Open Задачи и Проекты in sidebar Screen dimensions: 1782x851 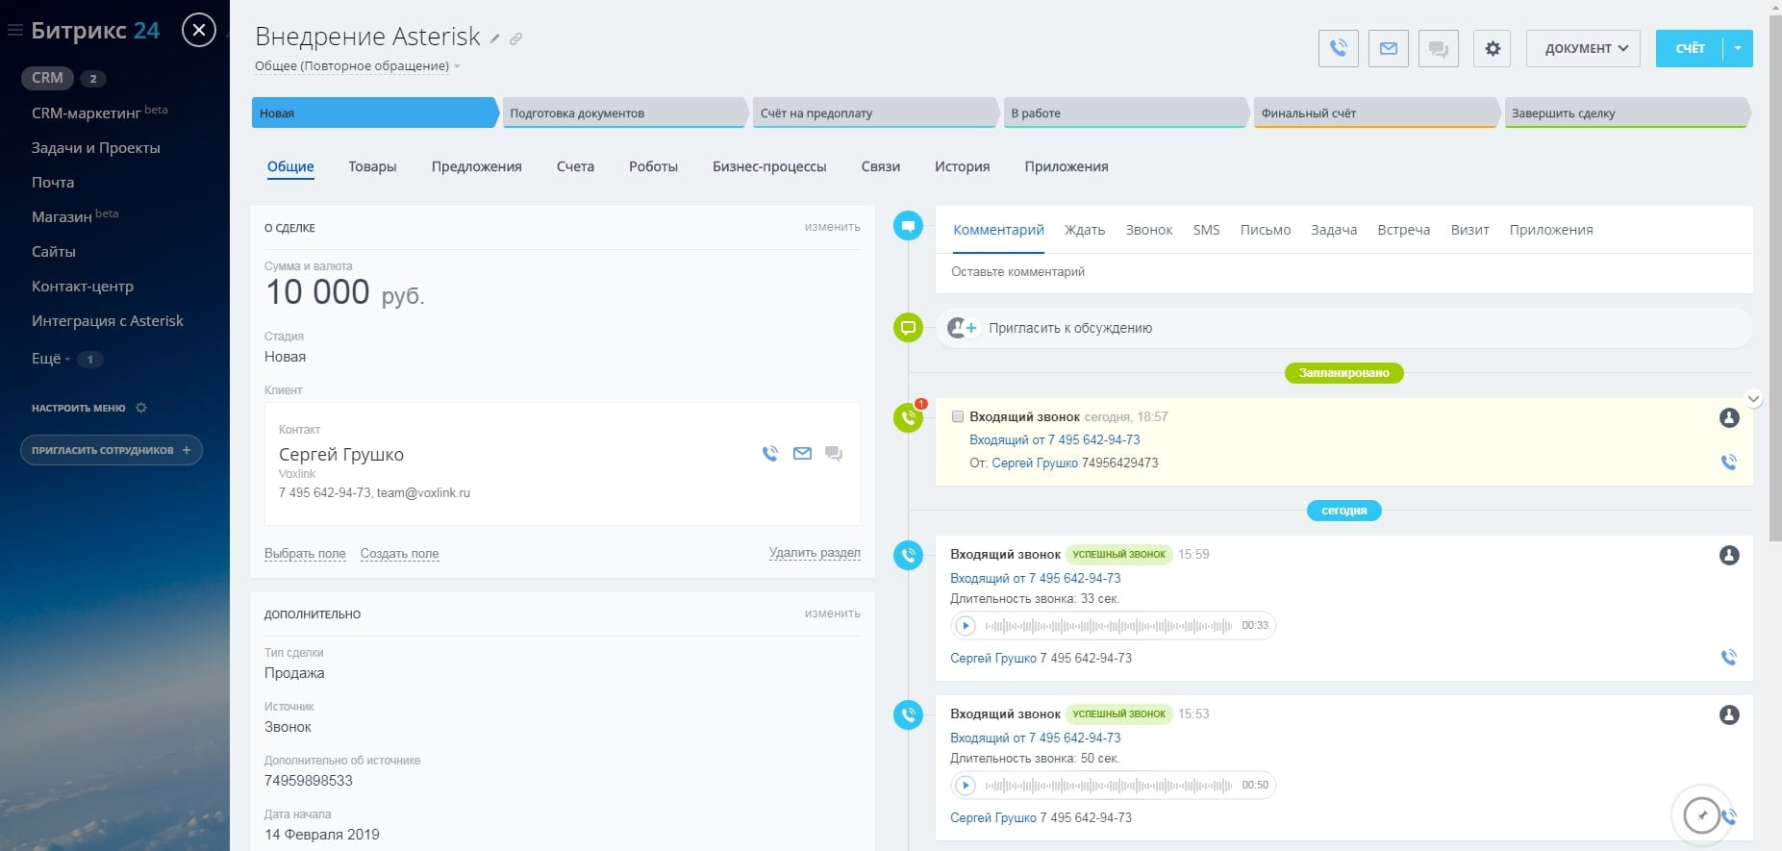click(x=96, y=148)
